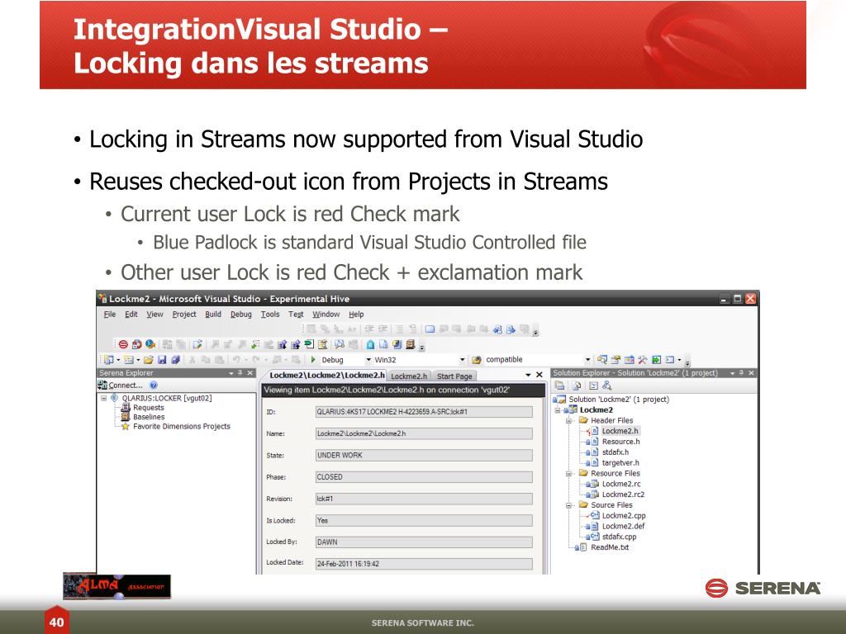
Task: Select ReadMe.txt in Solution Explorer
Action: click(x=610, y=547)
